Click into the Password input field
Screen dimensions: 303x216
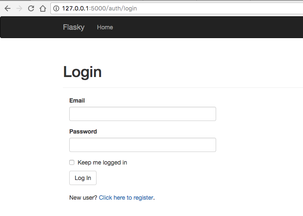(142, 145)
